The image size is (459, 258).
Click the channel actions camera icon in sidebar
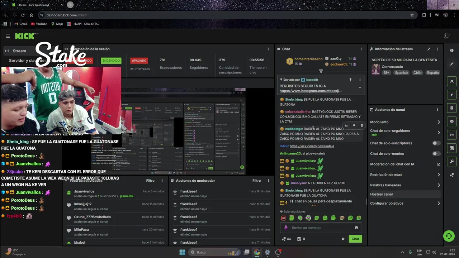click(x=451, y=148)
